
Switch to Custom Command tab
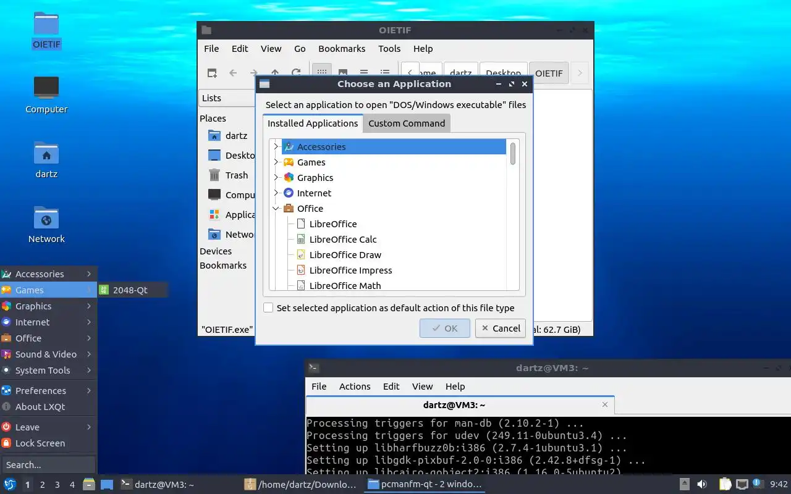[407, 123]
